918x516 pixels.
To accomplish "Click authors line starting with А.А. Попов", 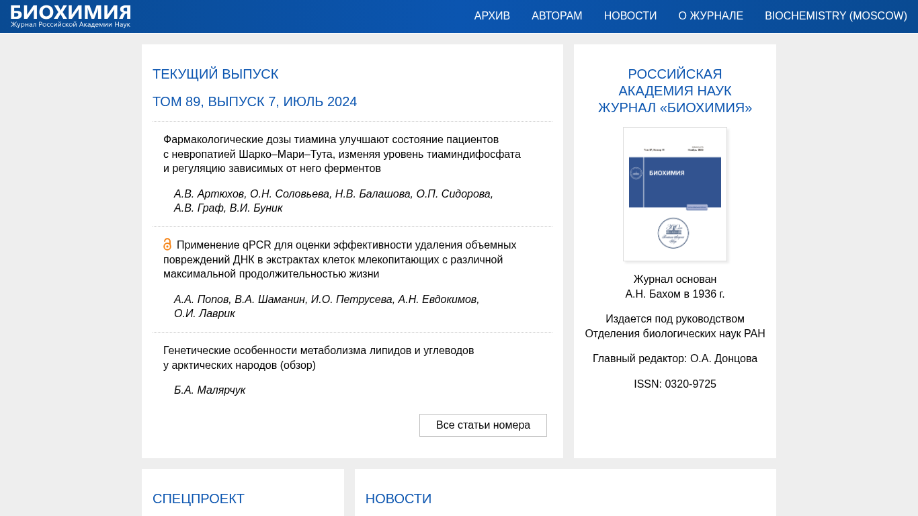I will [x=326, y=306].
